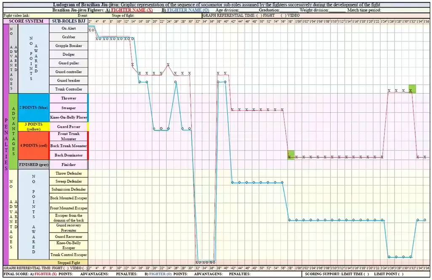
Task: Select the SCORE SYSTEM column header
Action: coord(26,21)
